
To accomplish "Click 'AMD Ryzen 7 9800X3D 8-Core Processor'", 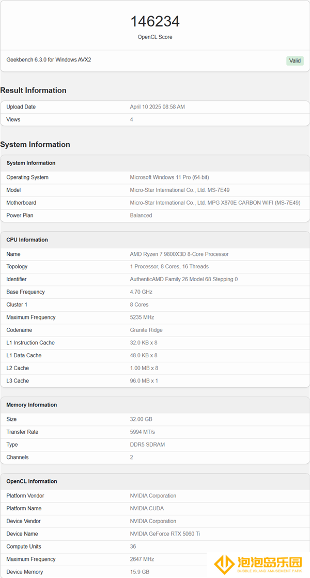I will click(179, 254).
